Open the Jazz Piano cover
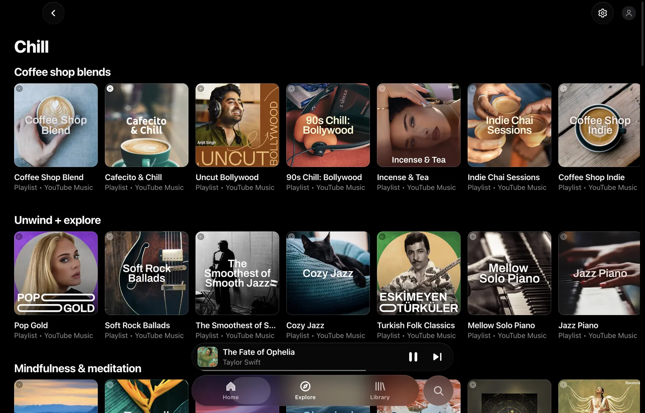The height and width of the screenshot is (413, 645). 599,273
